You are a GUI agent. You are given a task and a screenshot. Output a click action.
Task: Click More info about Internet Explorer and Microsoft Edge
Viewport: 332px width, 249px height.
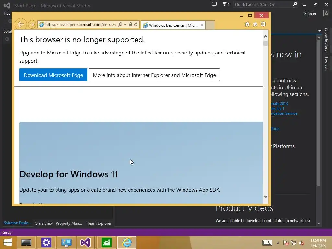[x=154, y=75]
